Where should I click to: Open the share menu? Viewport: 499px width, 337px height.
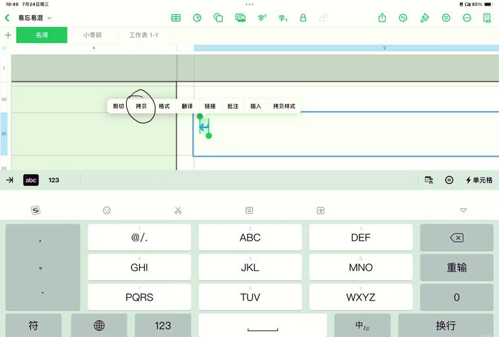pos(382,18)
